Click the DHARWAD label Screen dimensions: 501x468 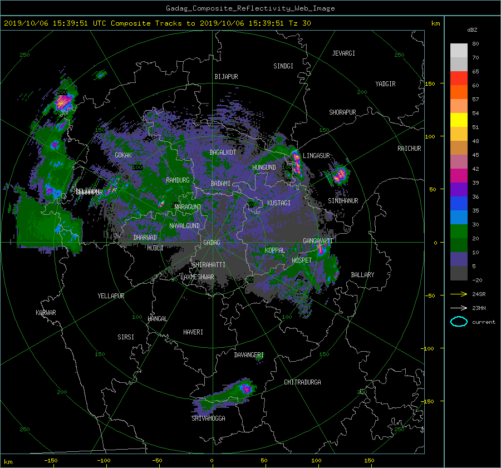tap(145, 238)
